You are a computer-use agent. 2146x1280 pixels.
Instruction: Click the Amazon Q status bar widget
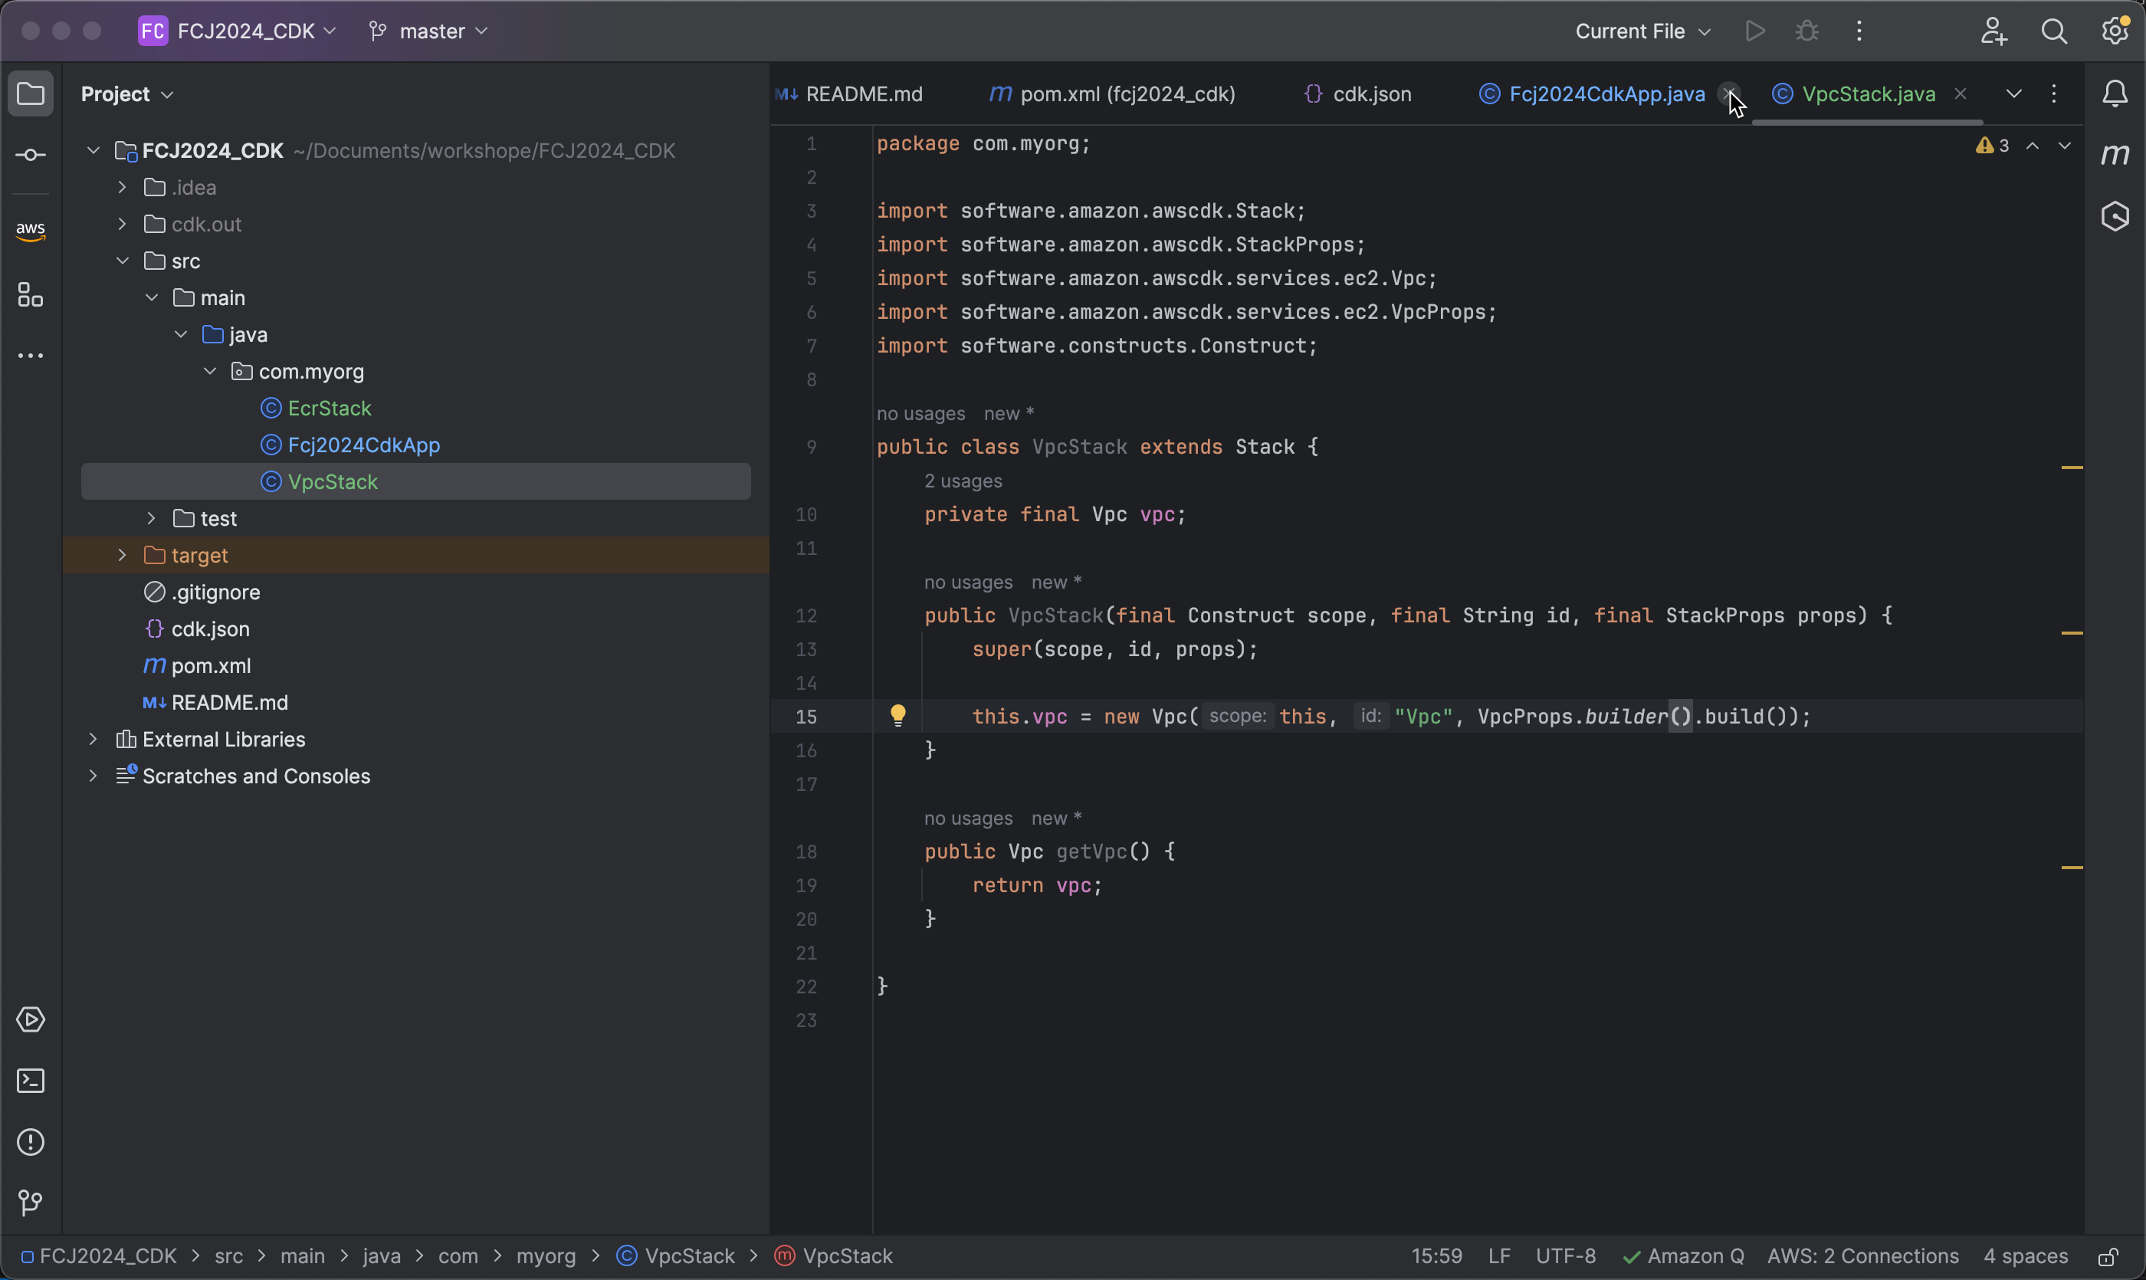pos(1683,1255)
